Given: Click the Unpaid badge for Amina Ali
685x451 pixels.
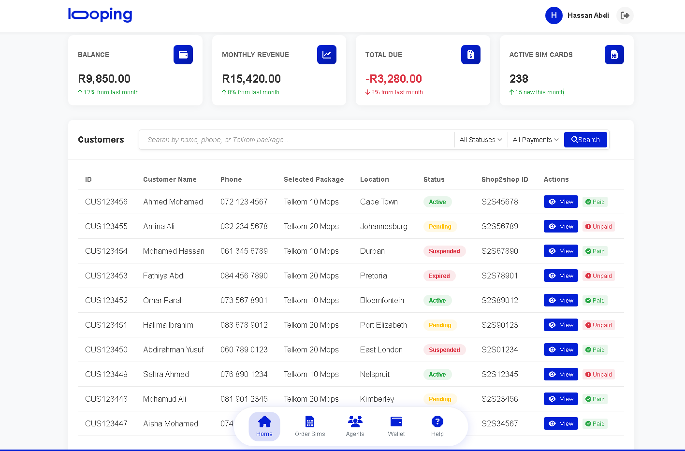Looking at the screenshot, I should coord(598,226).
